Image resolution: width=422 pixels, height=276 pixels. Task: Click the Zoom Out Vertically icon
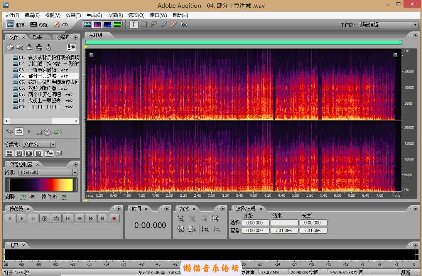[217, 229]
